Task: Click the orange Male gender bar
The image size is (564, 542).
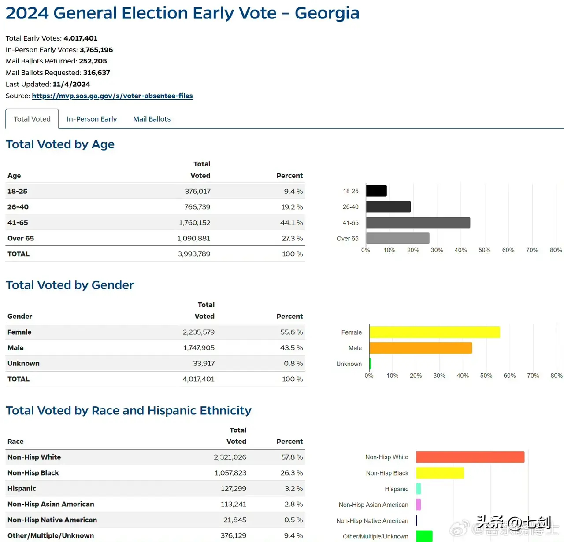Action: [421, 348]
